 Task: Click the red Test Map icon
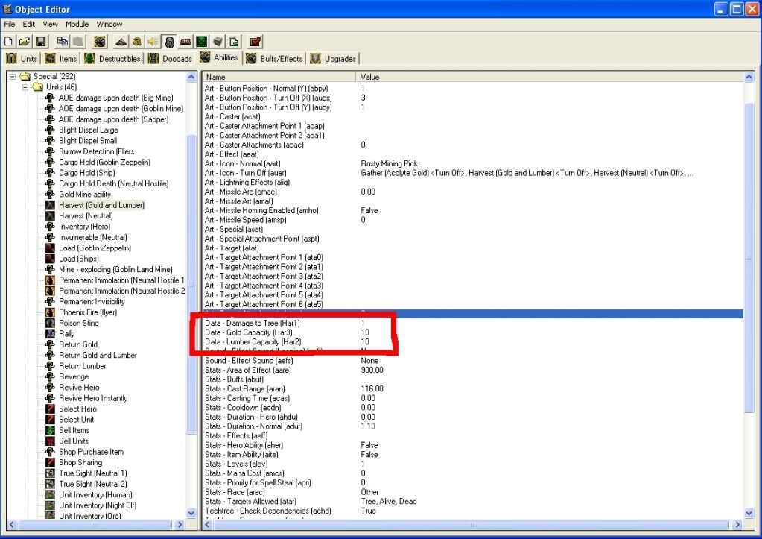pos(255,41)
